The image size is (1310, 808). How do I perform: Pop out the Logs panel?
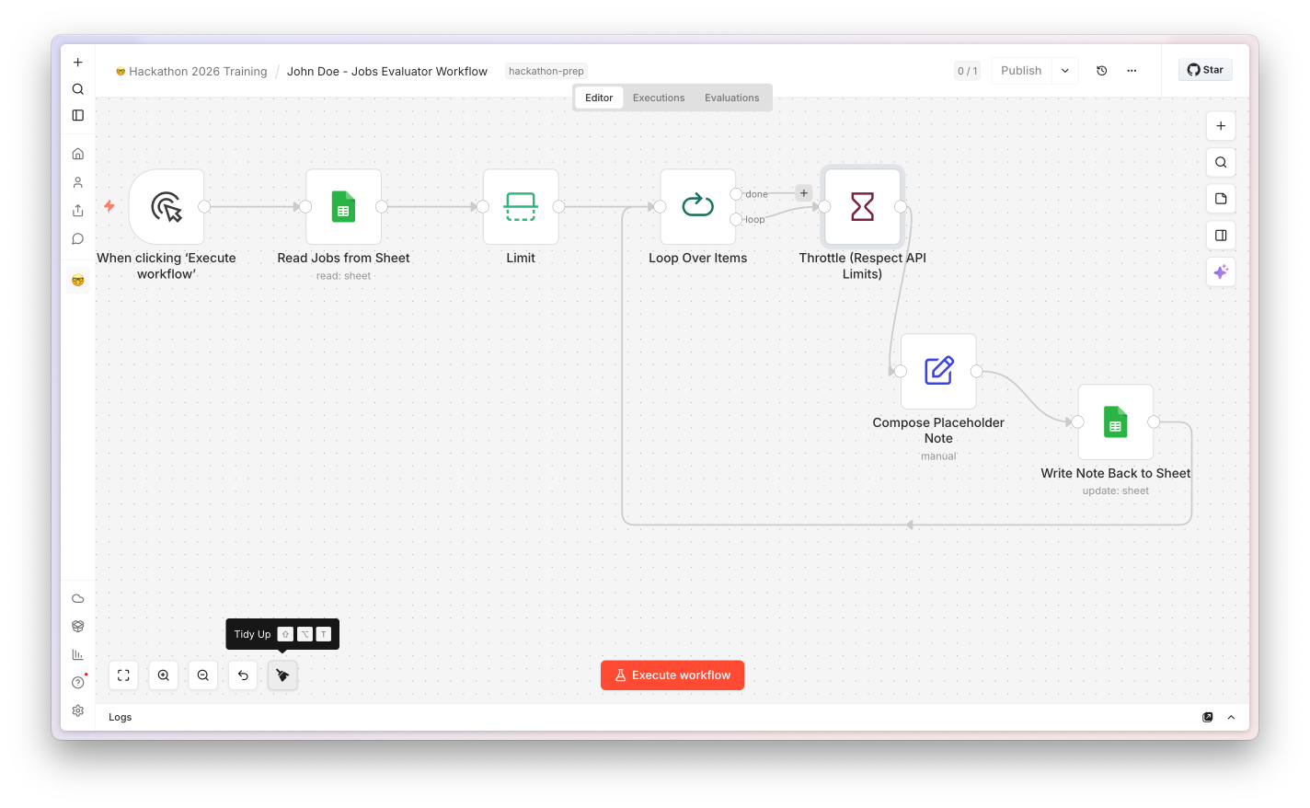click(x=1208, y=717)
